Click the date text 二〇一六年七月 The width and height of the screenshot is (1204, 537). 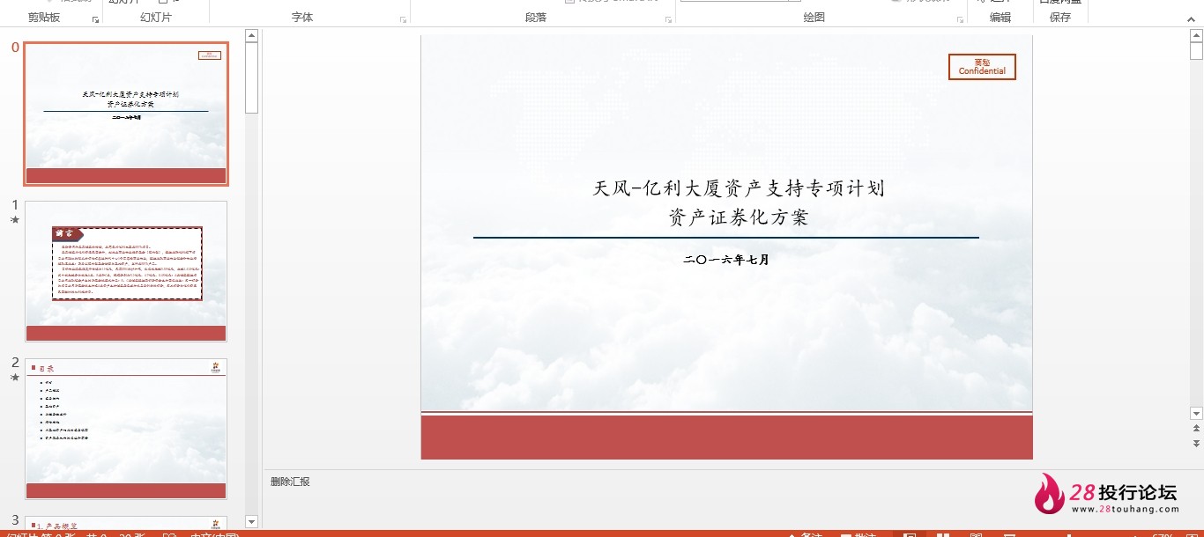tap(726, 260)
